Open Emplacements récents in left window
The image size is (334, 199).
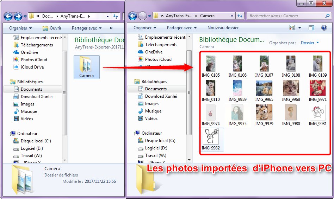[x=37, y=38]
